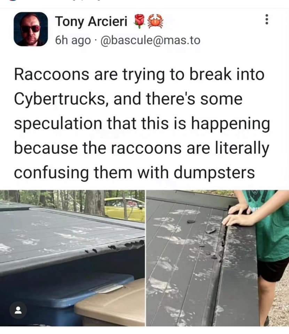Tap the person icon on the left photo
The image size is (289, 334).
(x=18, y=310)
